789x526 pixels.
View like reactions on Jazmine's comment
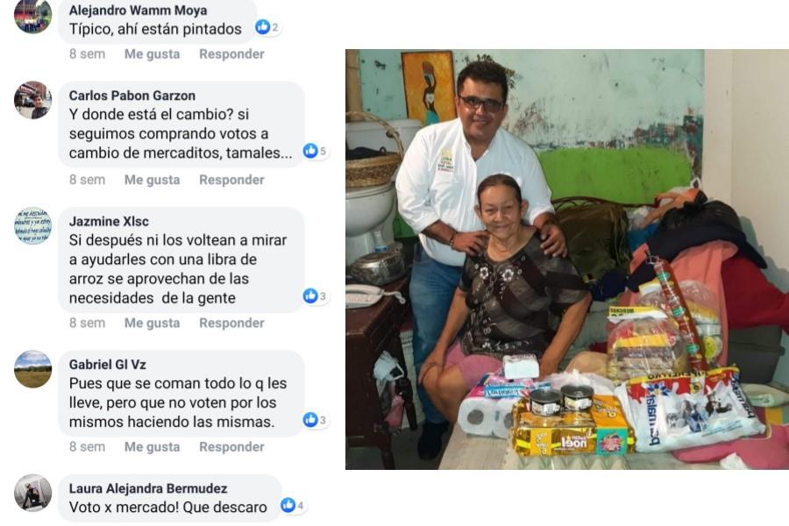(x=315, y=296)
